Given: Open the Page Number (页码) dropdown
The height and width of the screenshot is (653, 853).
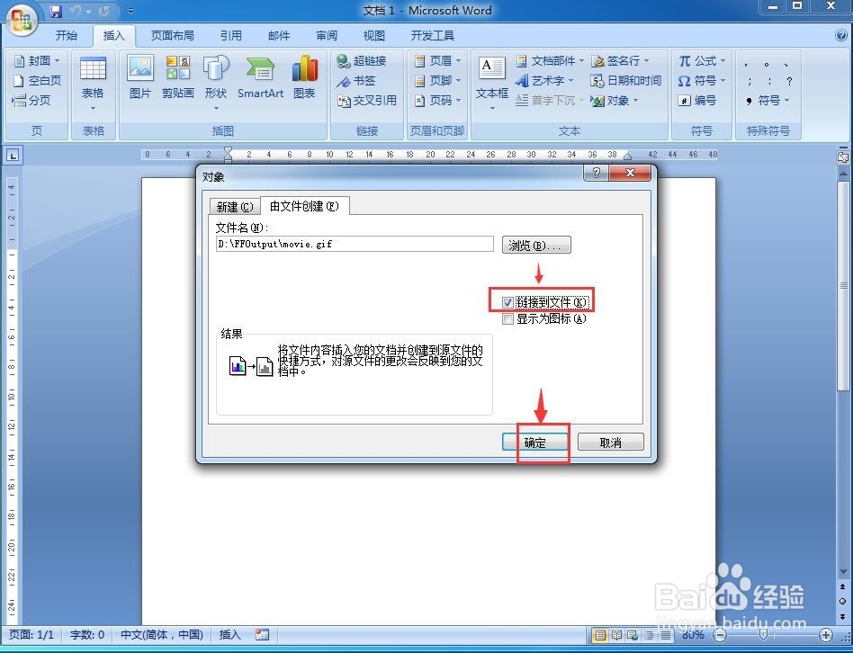Looking at the screenshot, I should click(x=437, y=101).
